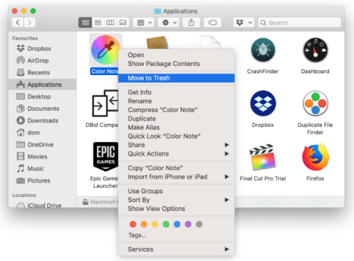The image size is (354, 261).
Task: Click the Search field
Action: coord(299,22)
